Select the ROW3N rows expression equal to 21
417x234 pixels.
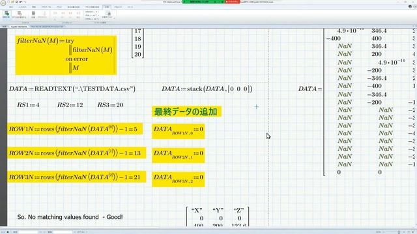coord(77,177)
